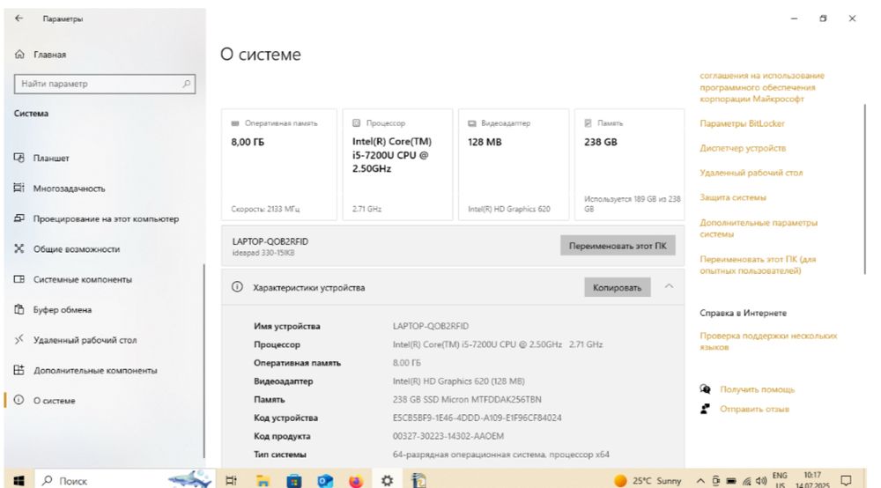Click the Процессор Intel Core card

[397, 165]
